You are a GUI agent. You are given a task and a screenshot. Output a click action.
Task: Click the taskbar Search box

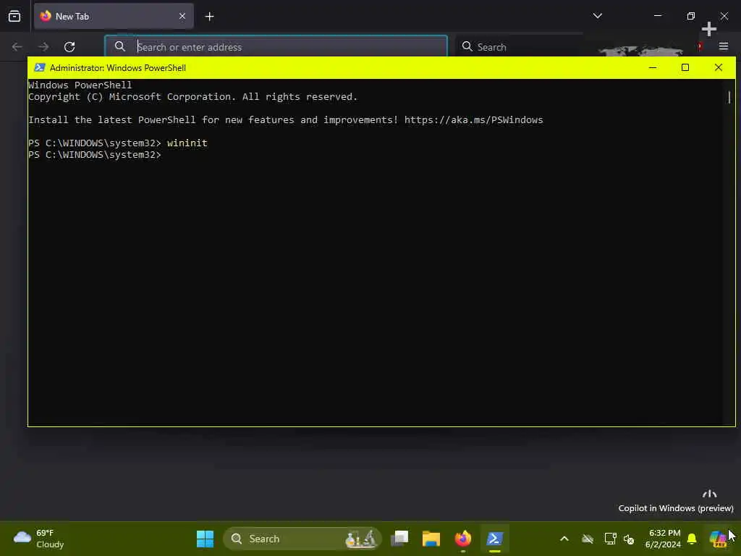point(302,539)
